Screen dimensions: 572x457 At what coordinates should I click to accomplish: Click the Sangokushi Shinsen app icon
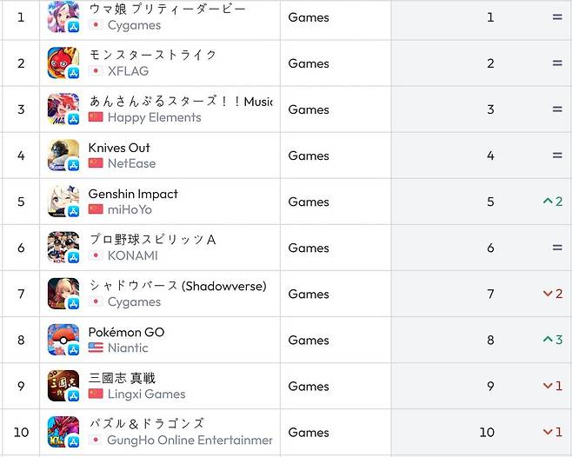click(x=63, y=386)
